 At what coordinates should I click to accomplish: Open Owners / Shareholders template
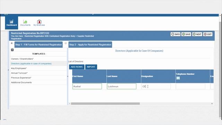coord(39,59)
